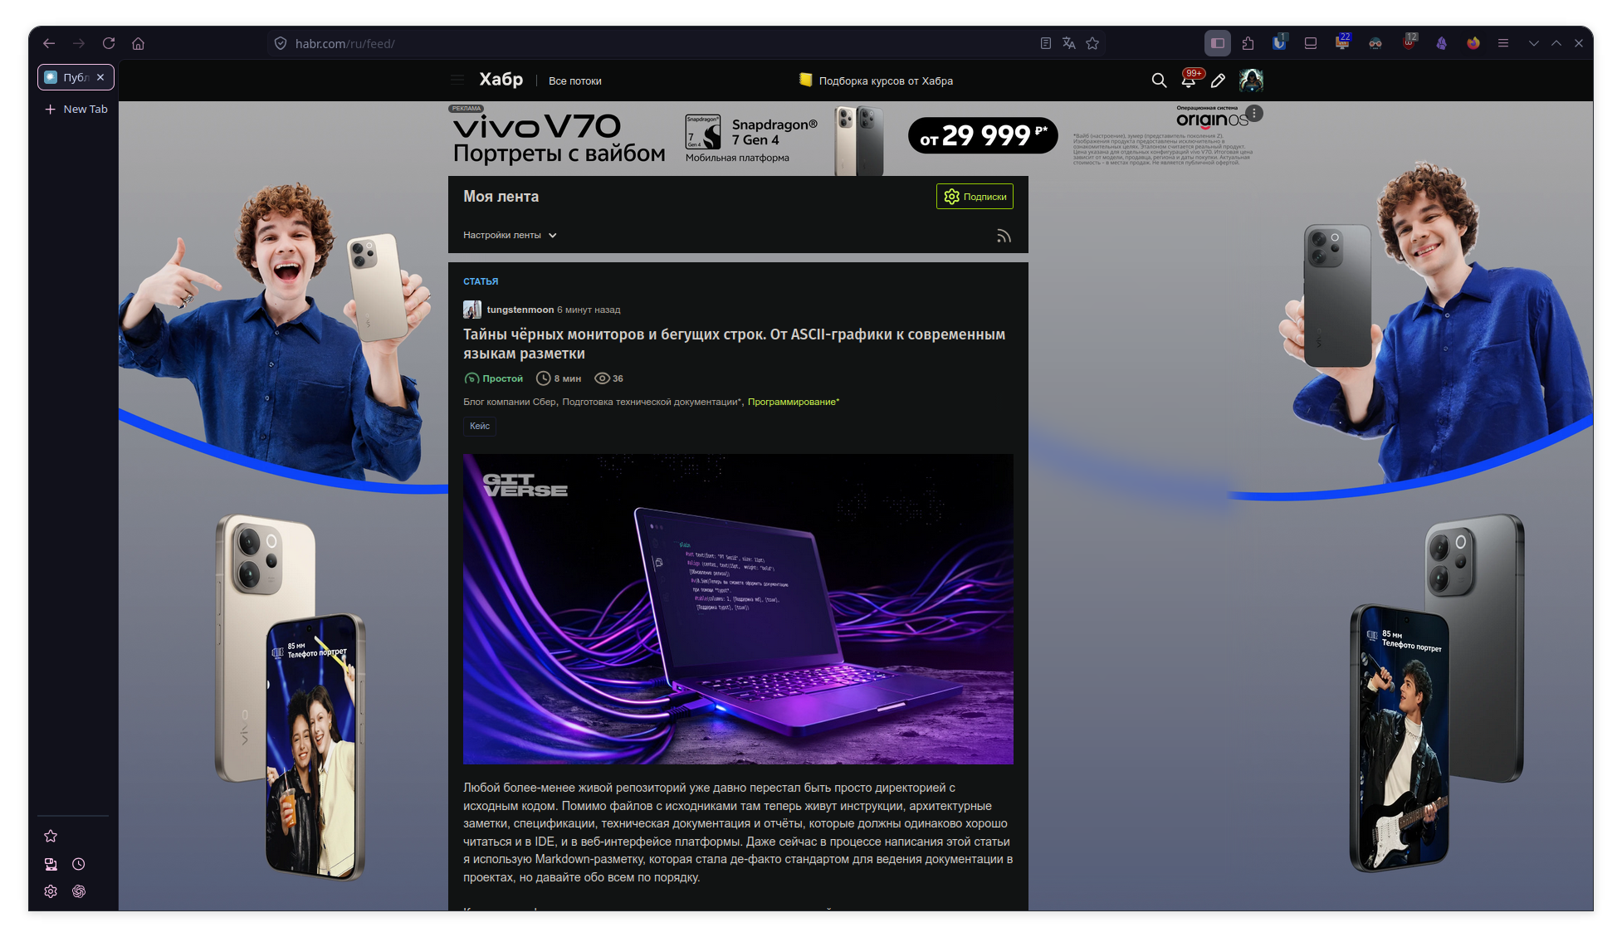Open the user profile avatar menu

click(x=1251, y=81)
